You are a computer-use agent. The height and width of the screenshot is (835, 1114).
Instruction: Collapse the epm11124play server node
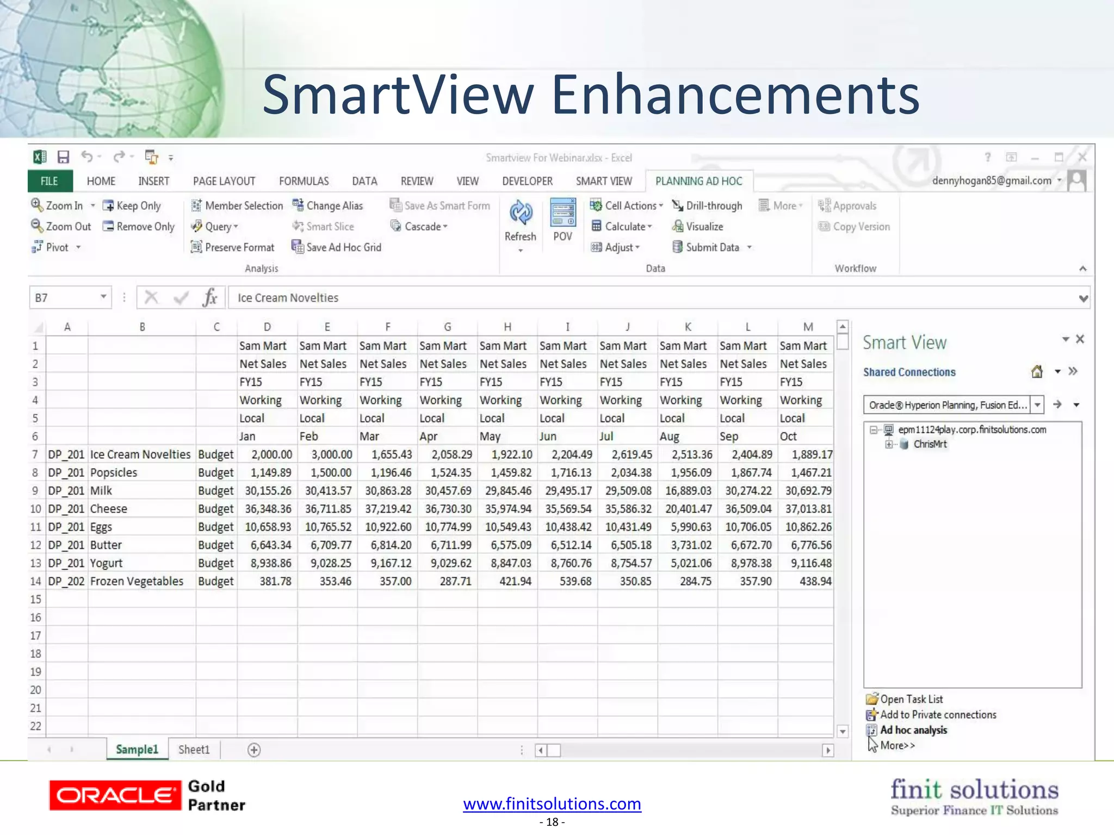click(873, 430)
